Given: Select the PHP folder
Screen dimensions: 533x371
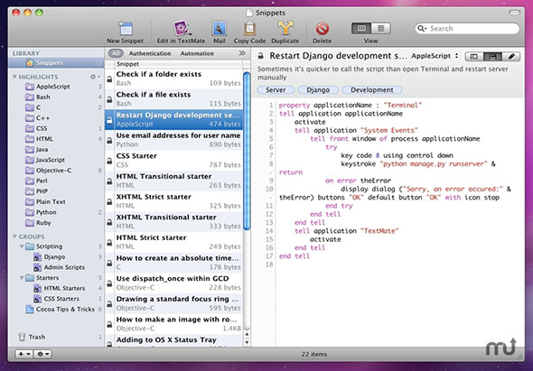Looking at the screenshot, I should (56, 191).
